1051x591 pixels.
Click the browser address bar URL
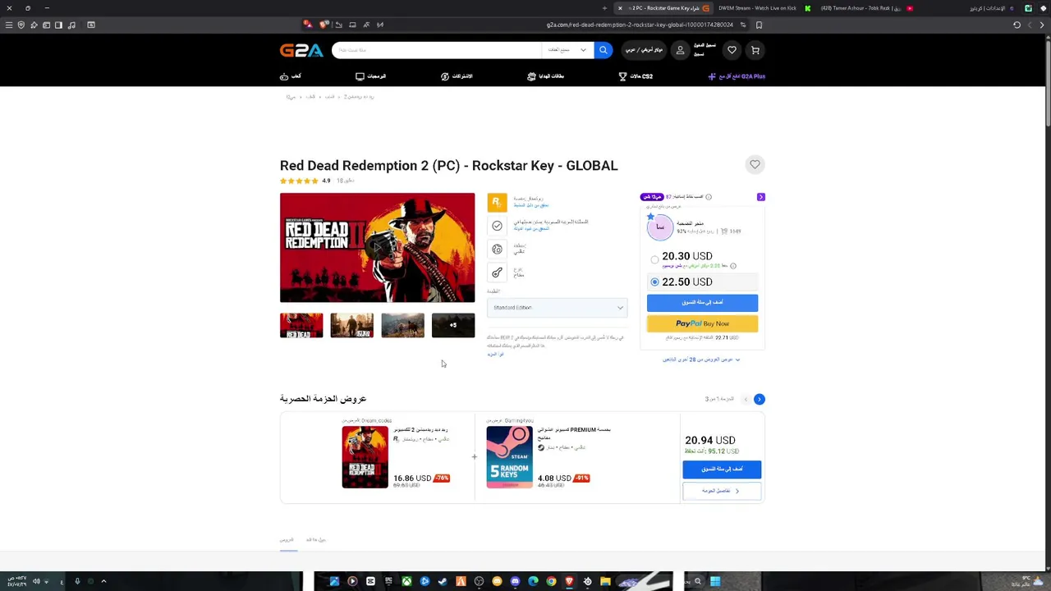pyautogui.click(x=640, y=25)
